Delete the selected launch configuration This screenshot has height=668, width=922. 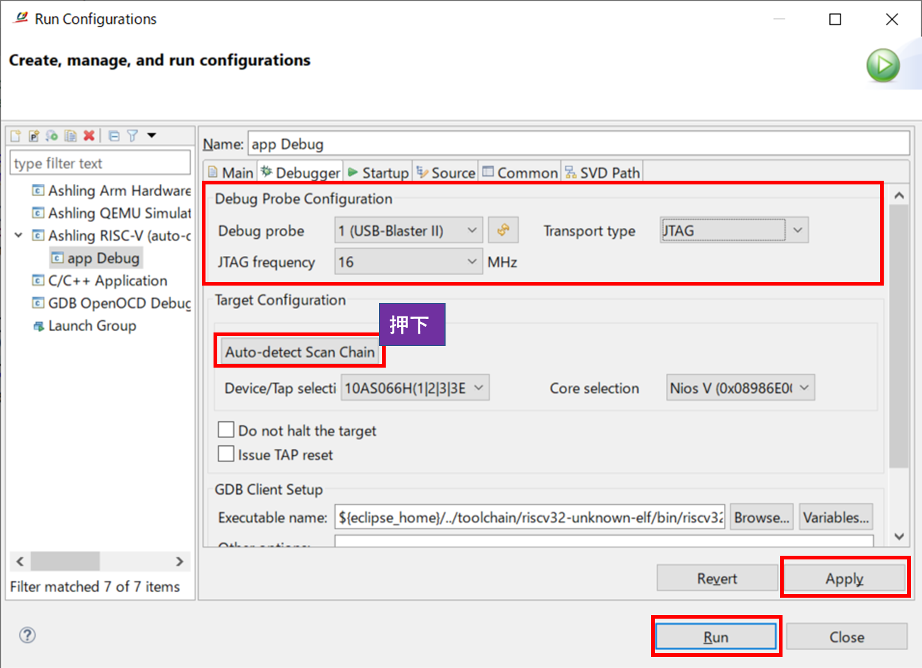[88, 136]
